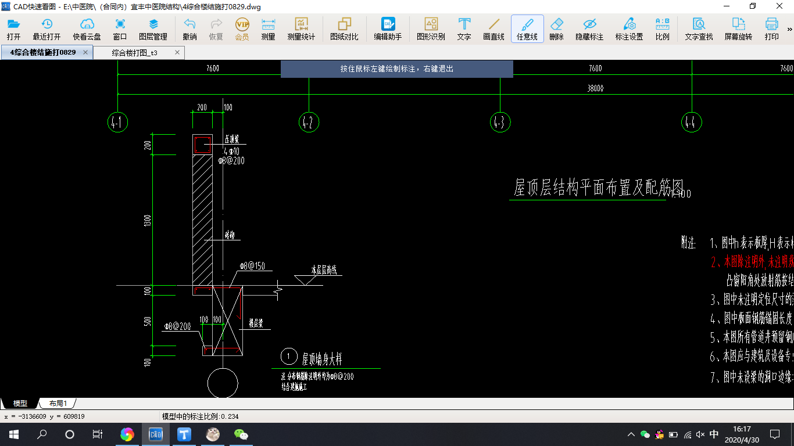Click the axis bubble 4-1
This screenshot has width=794, height=446.
click(x=117, y=123)
